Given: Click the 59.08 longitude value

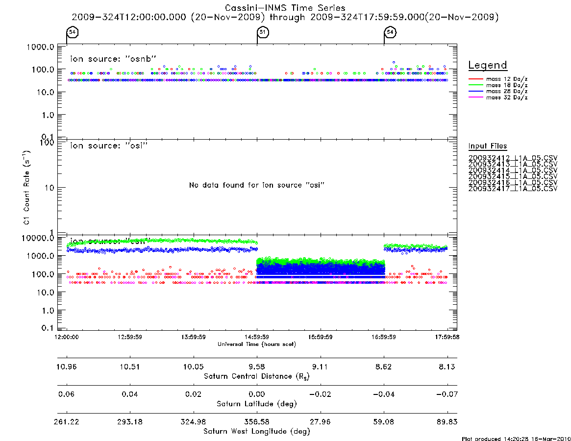Looking at the screenshot, I should 383,422.
